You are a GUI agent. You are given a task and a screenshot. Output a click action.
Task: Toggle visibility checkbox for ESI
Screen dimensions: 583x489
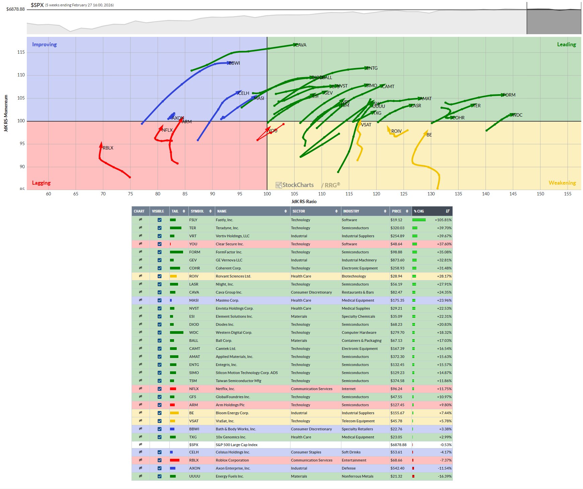(x=160, y=316)
